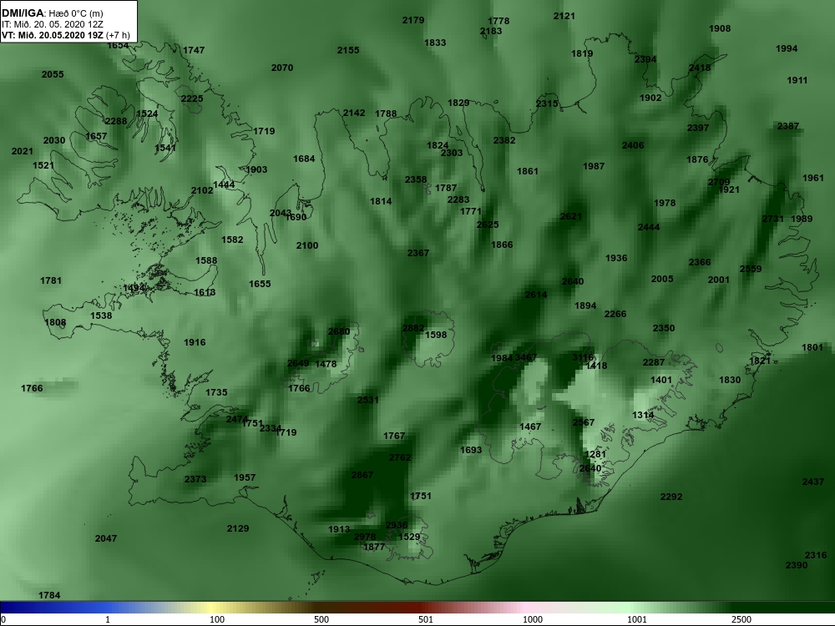Click the map value 2444

click(x=648, y=227)
